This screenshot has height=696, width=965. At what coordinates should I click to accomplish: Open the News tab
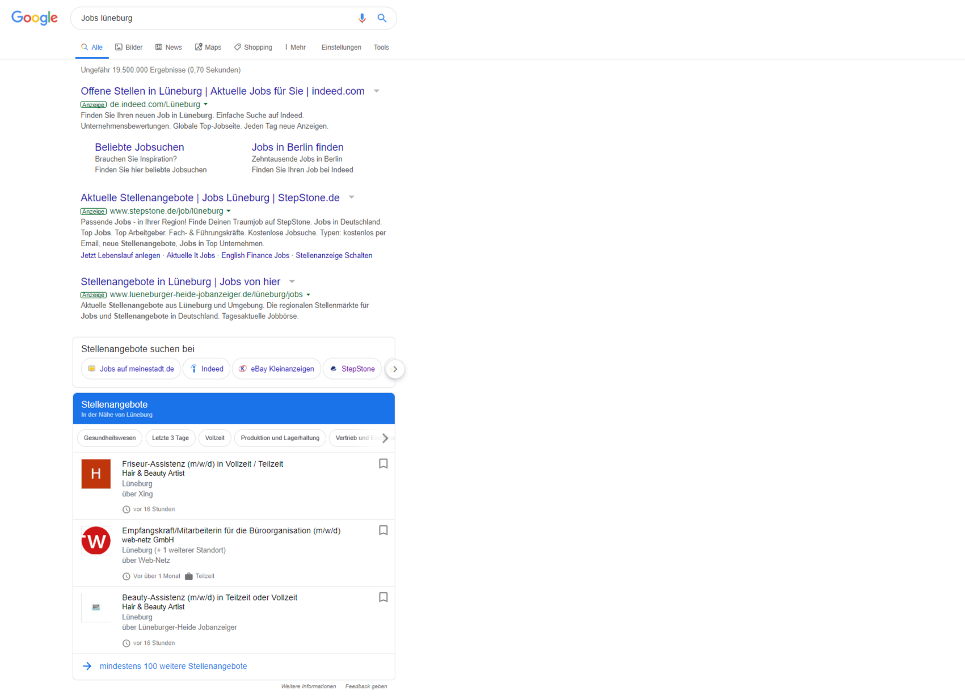(x=168, y=48)
